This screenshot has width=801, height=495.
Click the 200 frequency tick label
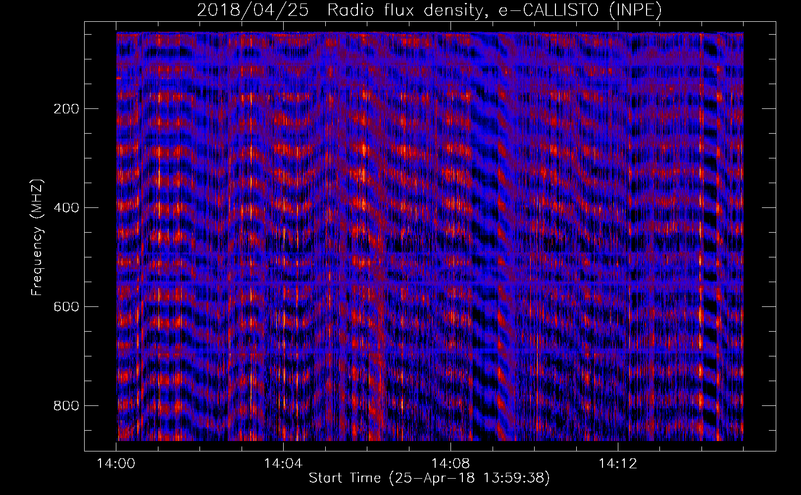click(66, 109)
